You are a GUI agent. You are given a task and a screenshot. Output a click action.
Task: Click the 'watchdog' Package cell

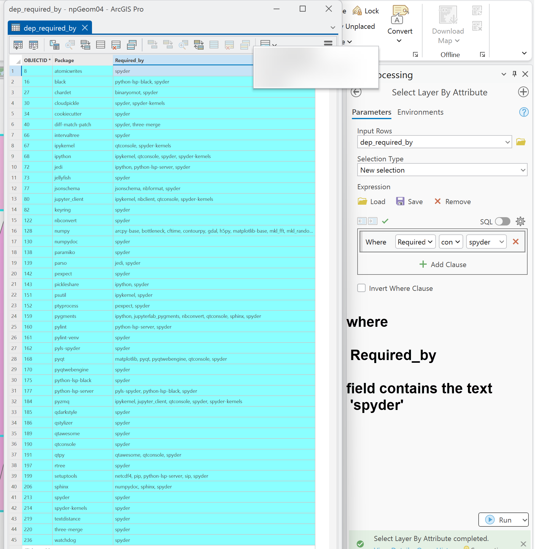(82, 540)
